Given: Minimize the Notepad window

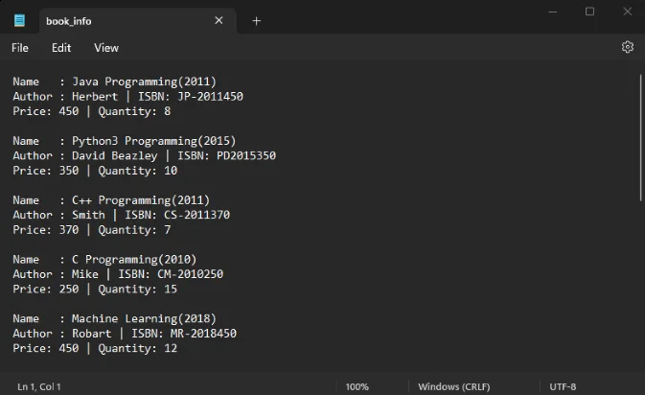Looking at the screenshot, I should point(553,12).
